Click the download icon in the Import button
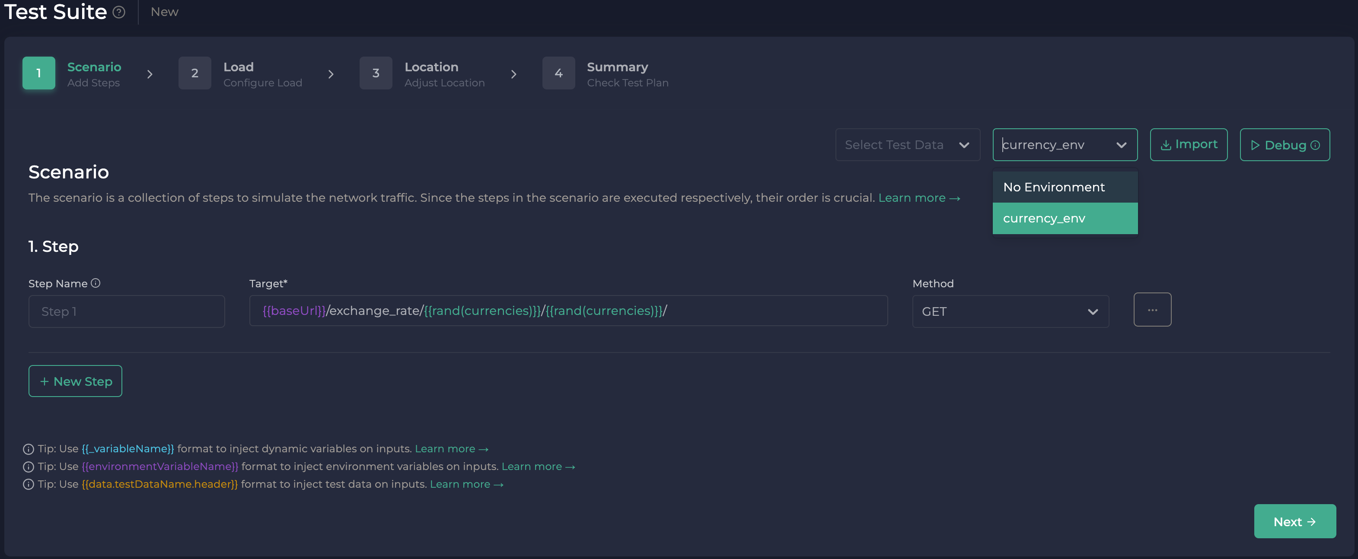 pos(1165,144)
